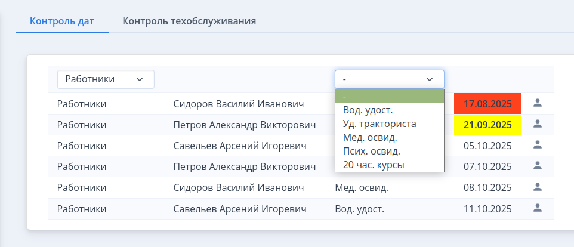The image size is (574, 247).
Task: Select Савельев Арсений Игоревич in 05.10.2025 row
Action: (240, 146)
